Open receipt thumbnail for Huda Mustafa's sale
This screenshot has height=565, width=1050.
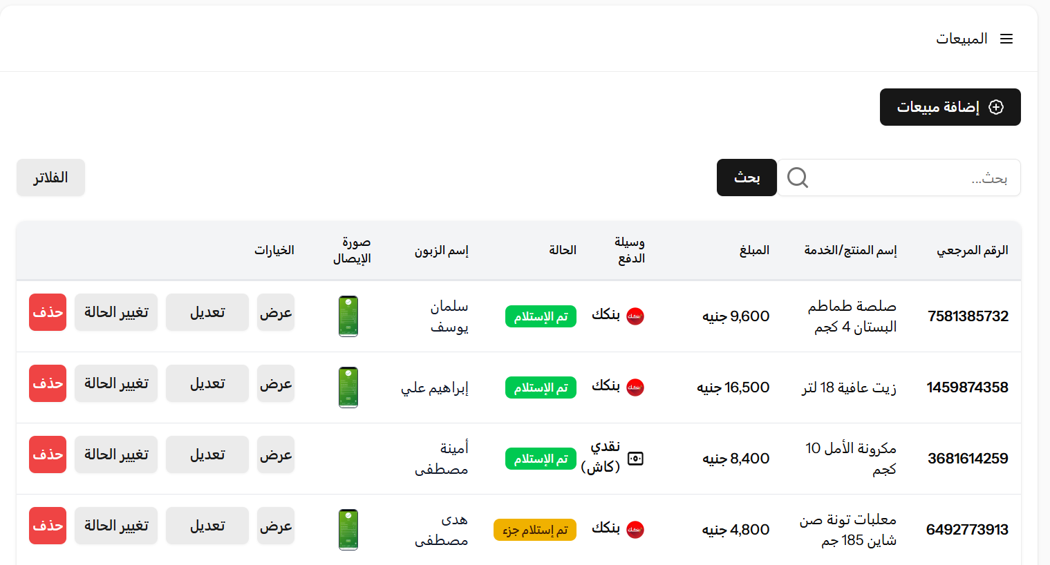pyautogui.click(x=348, y=530)
